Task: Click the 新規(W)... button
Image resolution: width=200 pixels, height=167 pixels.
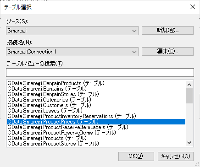Action: (x=167, y=30)
